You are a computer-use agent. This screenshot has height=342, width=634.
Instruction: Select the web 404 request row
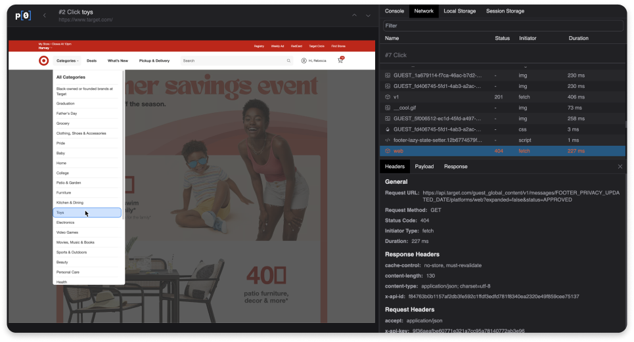503,151
